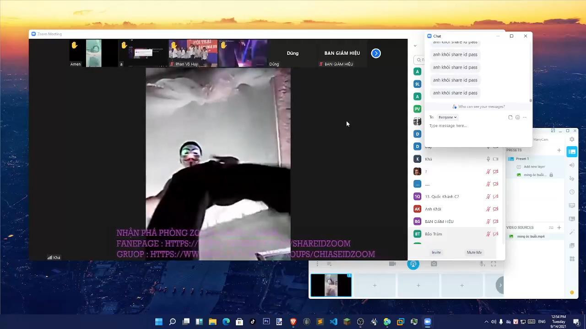This screenshot has height=329, width=586.
Task: Click the ManyCam snapshot camera icon
Action: point(434,264)
